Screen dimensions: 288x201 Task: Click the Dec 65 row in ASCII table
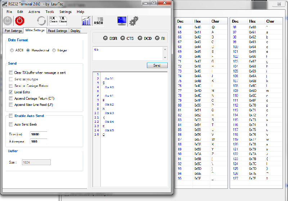coord(201,32)
